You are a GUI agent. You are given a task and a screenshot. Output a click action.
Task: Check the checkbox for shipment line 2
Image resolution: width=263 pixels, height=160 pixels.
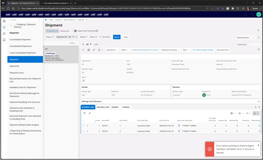point(83,131)
